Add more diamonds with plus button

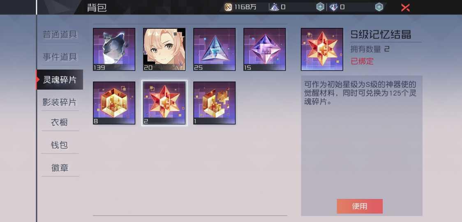pos(379,7)
